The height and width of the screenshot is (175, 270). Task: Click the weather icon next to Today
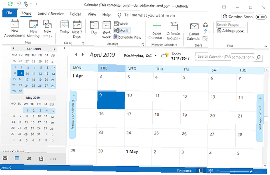[165, 55]
